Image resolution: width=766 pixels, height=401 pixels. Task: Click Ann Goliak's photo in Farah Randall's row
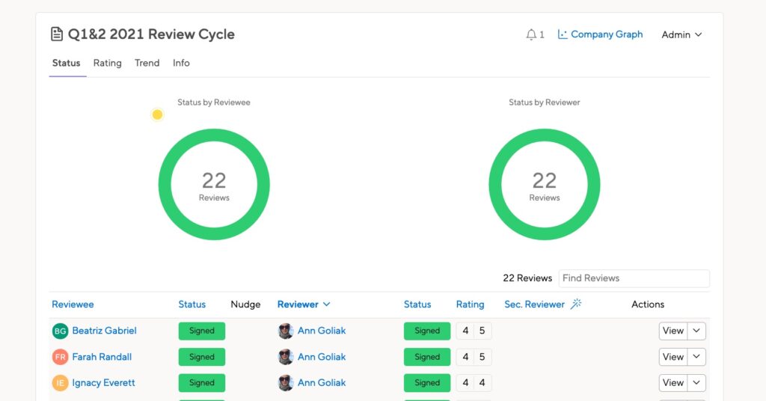click(x=286, y=357)
